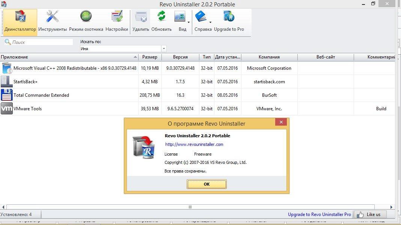Click Upgrade to Revo Uninstaller Pro link

tap(320, 214)
